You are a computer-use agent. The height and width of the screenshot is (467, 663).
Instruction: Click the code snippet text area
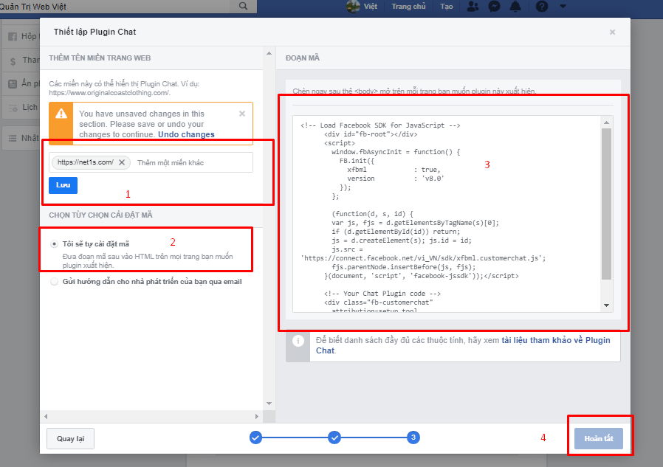coord(447,214)
